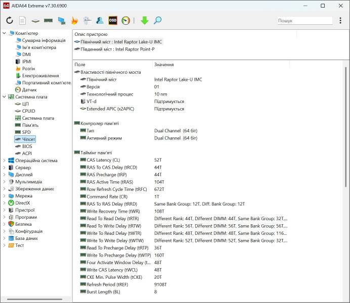The image size is (350, 303).
Task: Collapse the Комп'ютер tree node
Action: [x=4, y=33]
